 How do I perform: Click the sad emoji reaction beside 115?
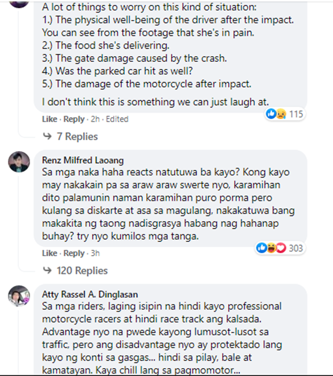(x=281, y=113)
